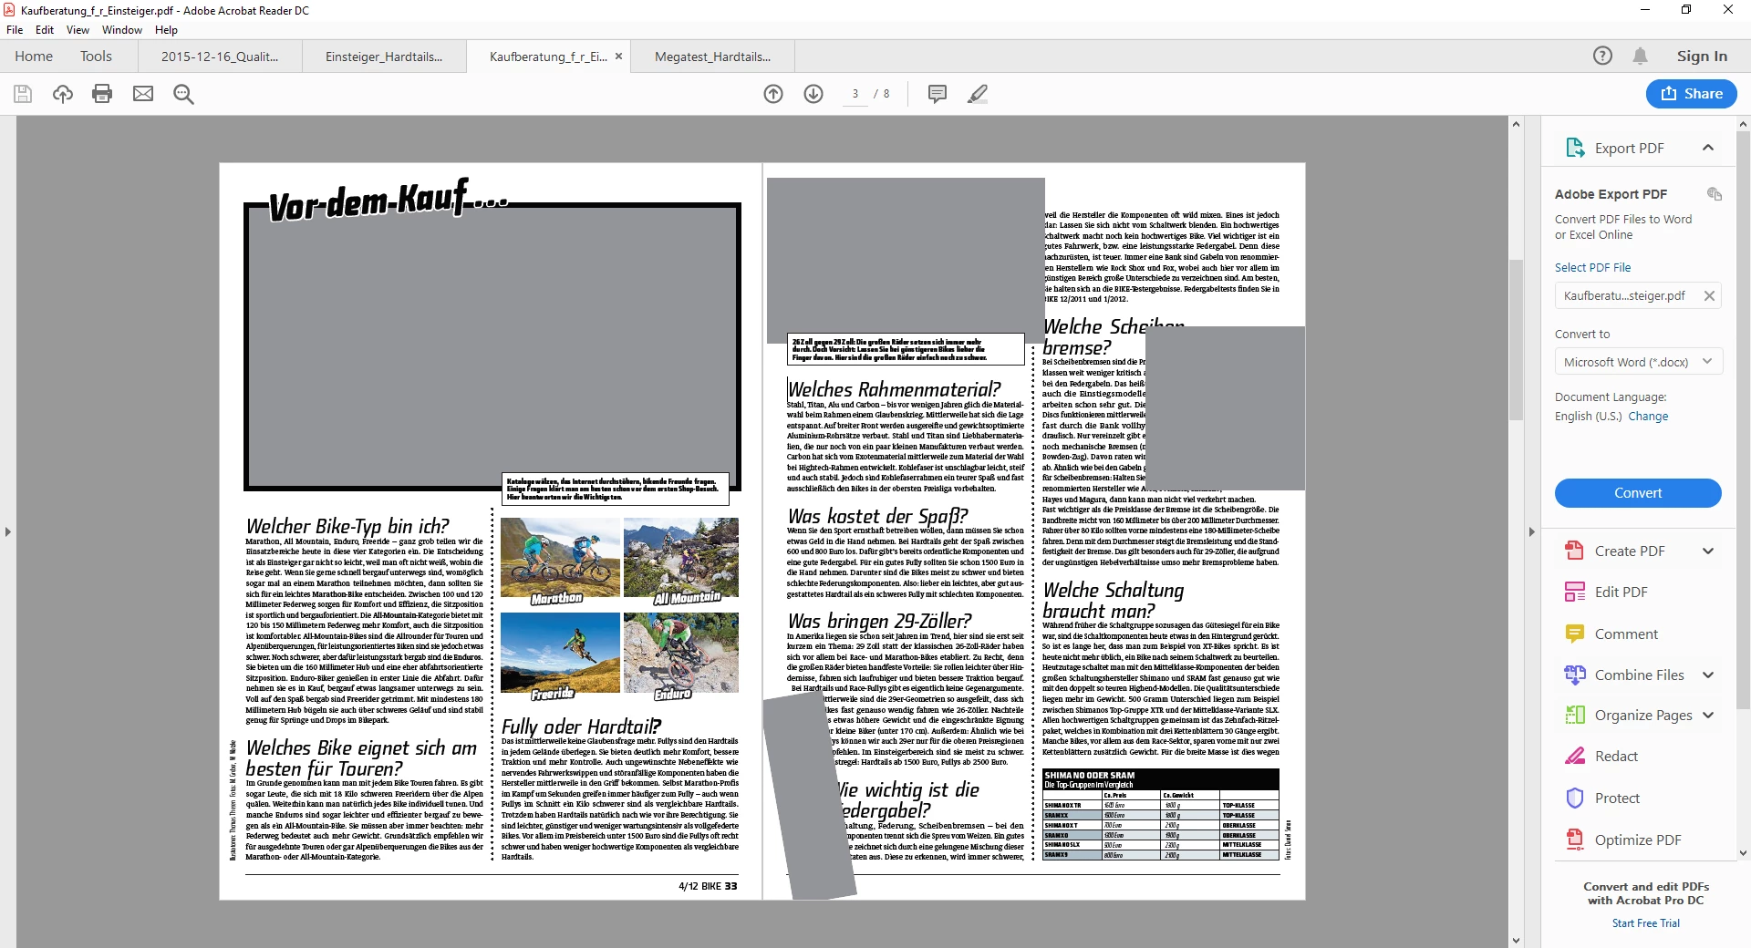
Task: Expand the Create PDF options chevron
Action: (x=1708, y=551)
